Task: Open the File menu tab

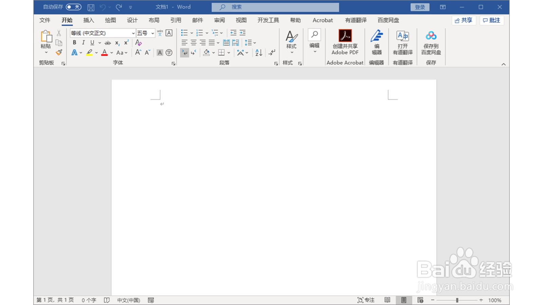Action: point(45,20)
